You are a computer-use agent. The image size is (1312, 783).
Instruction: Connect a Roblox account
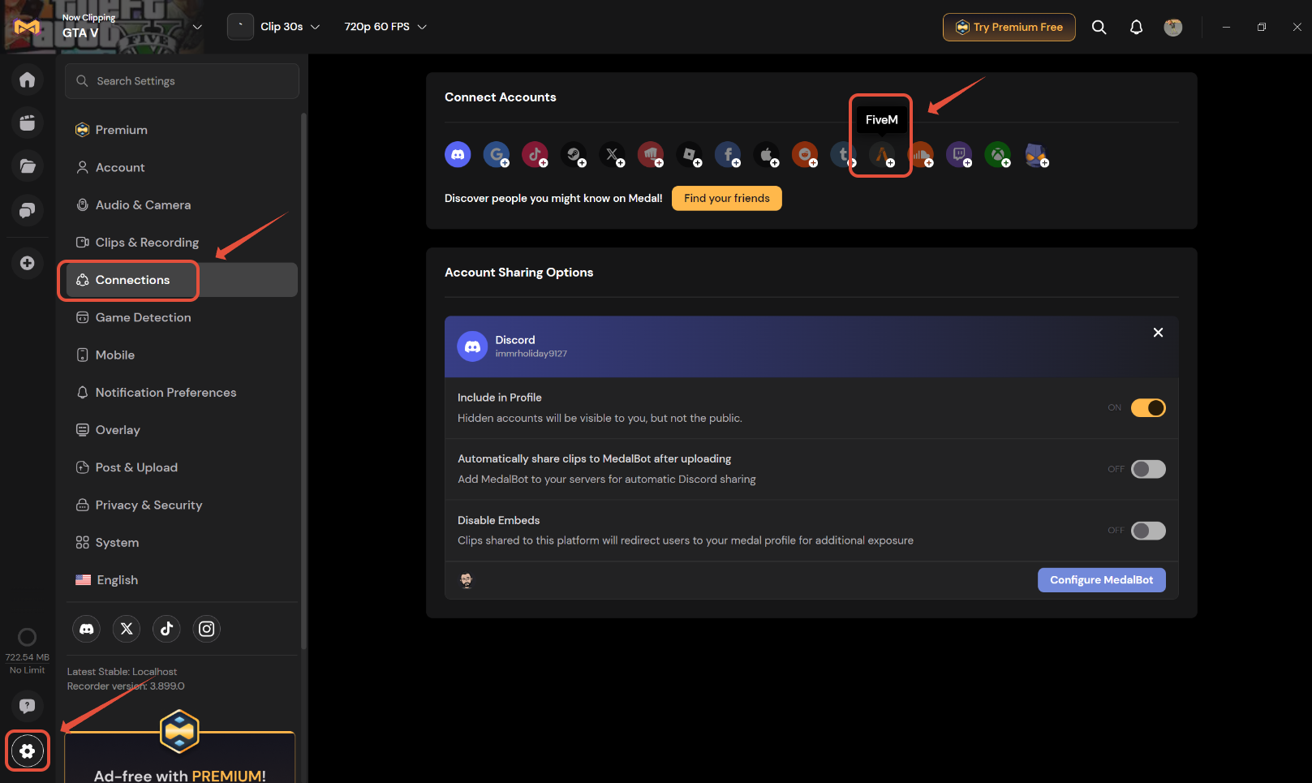(x=689, y=154)
